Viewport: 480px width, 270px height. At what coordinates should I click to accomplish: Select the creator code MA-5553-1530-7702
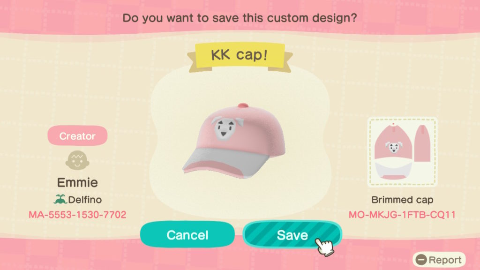pyautogui.click(x=77, y=215)
